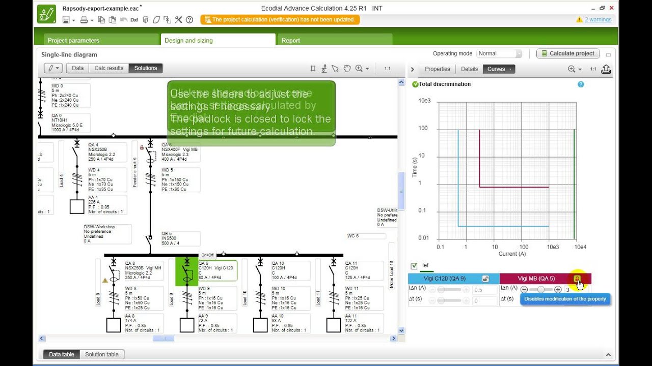
Task: Reset diagram zoom to 1:1
Action: 387,69
